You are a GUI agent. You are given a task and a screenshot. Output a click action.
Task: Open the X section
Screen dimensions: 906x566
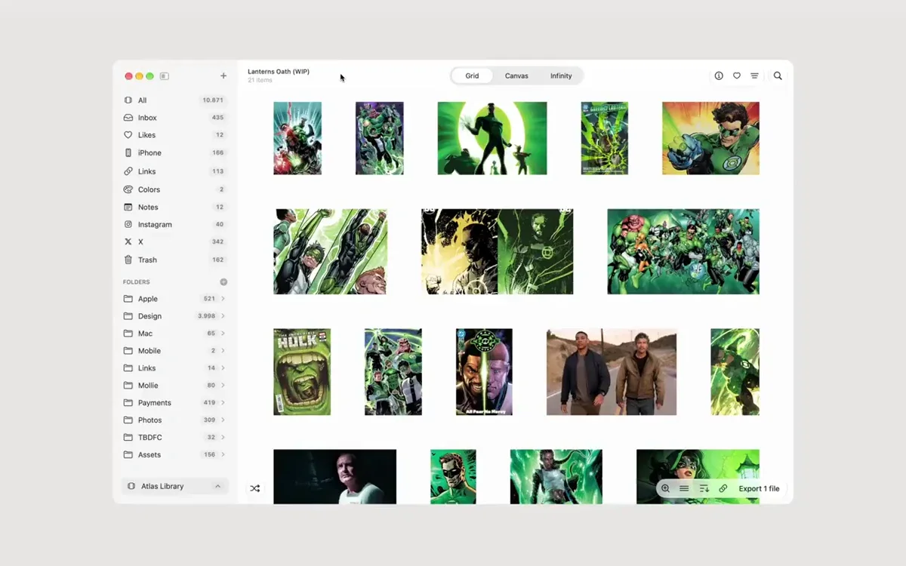tap(174, 241)
